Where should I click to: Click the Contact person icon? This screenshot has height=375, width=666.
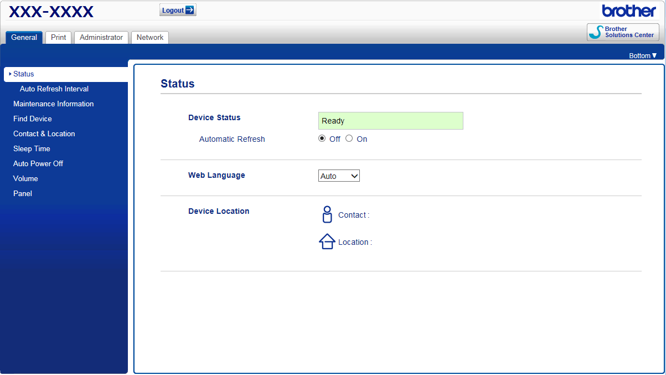point(327,214)
